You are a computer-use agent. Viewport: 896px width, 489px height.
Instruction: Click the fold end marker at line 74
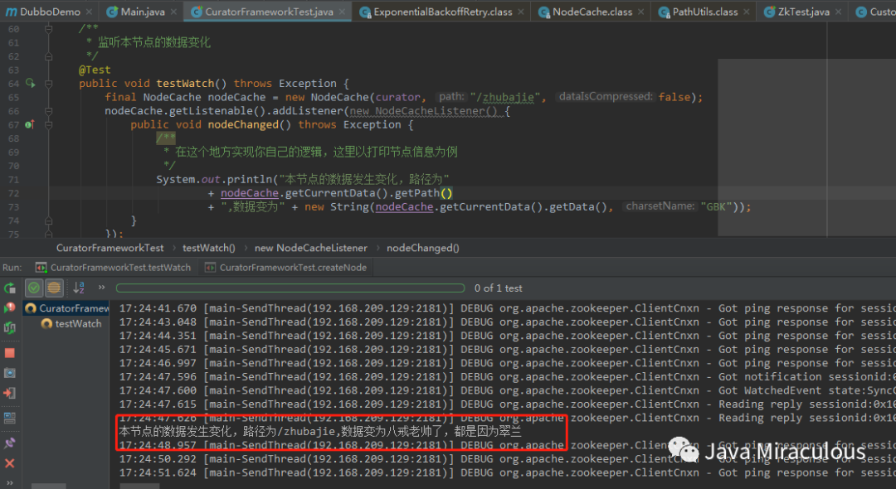coord(49,220)
